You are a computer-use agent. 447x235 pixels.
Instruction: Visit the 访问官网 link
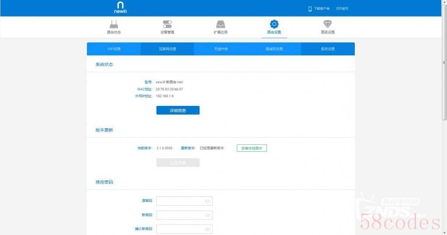tap(342, 9)
